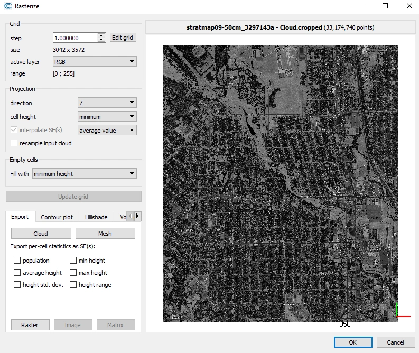Expand the projection direction Z dropdown

coord(107,103)
